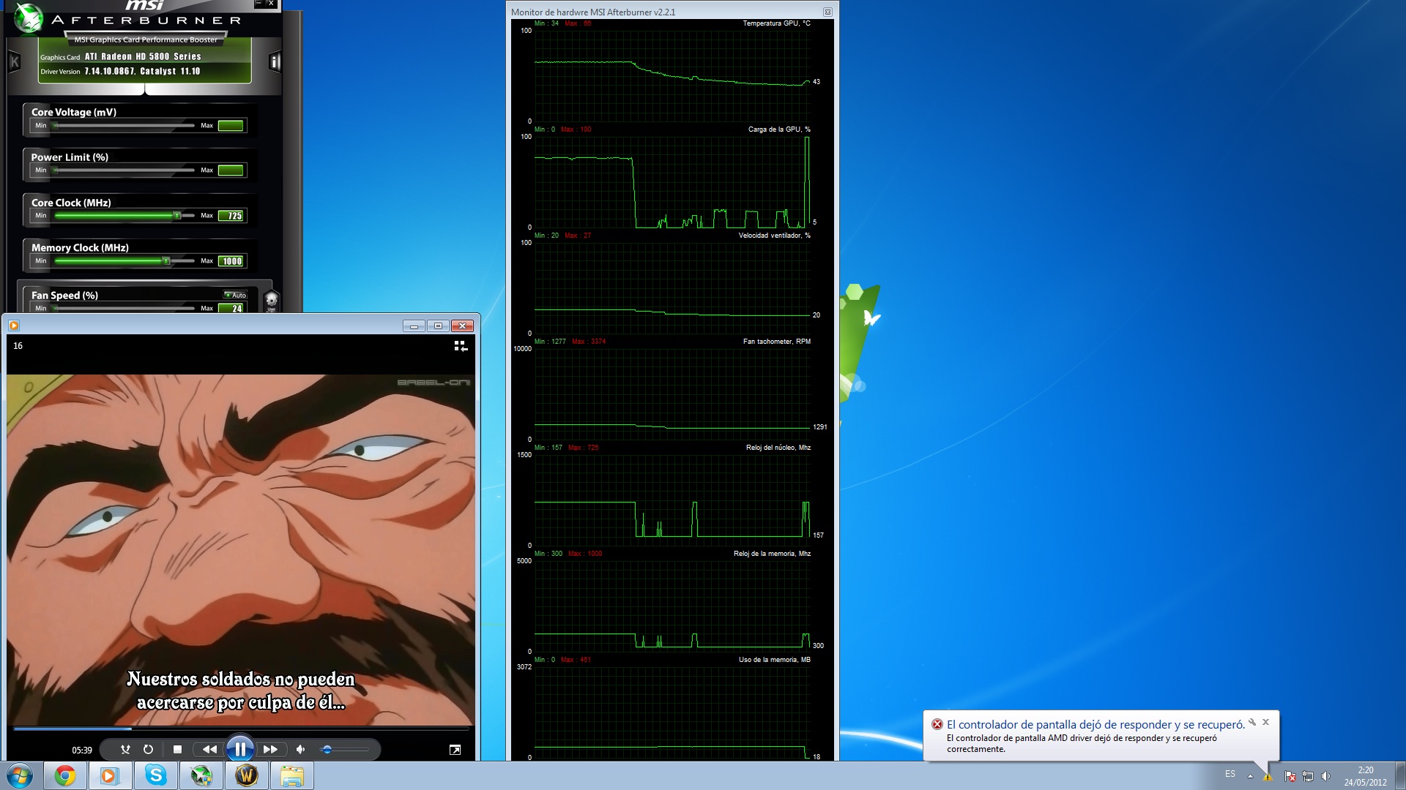The image size is (1406, 790).
Task: Open the Windows Start menu
Action: coord(20,775)
